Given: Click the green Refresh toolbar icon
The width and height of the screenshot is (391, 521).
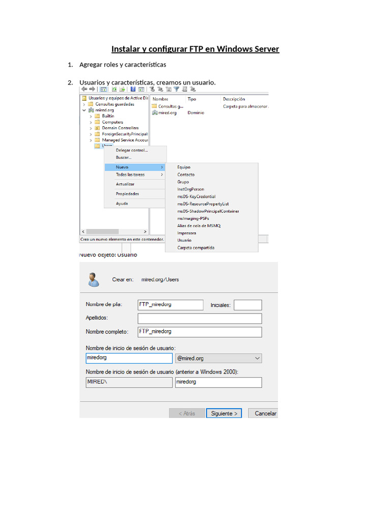Looking at the screenshot, I should [115, 89].
